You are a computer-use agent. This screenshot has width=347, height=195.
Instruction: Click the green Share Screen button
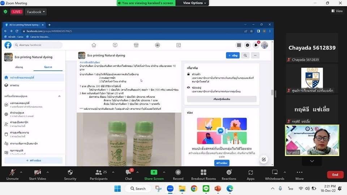click(154, 173)
